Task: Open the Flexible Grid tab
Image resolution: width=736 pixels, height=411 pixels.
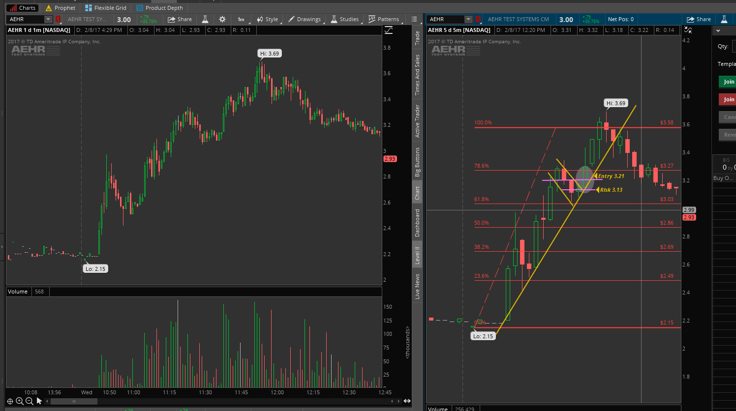Action: point(106,8)
